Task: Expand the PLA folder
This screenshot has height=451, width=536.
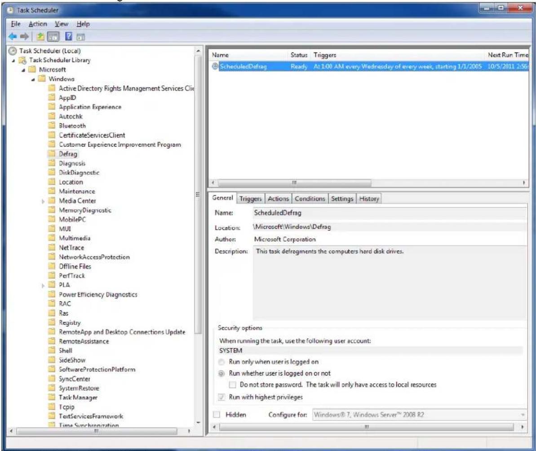Action: [43, 286]
